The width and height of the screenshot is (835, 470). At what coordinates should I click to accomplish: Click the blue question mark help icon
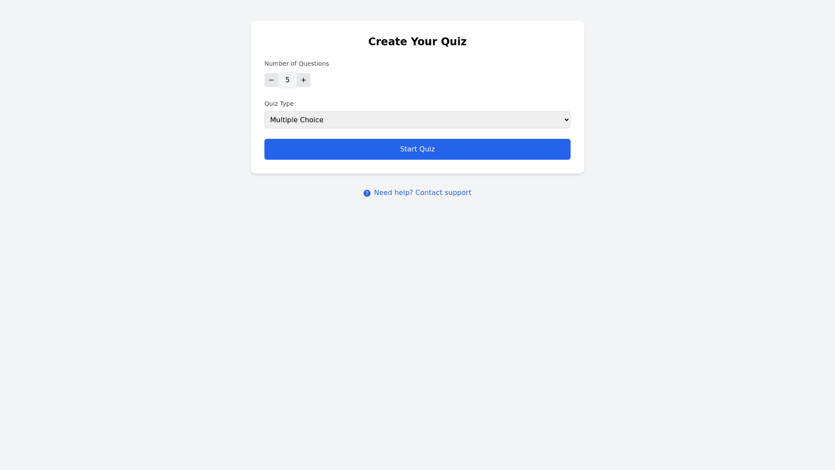point(367,193)
